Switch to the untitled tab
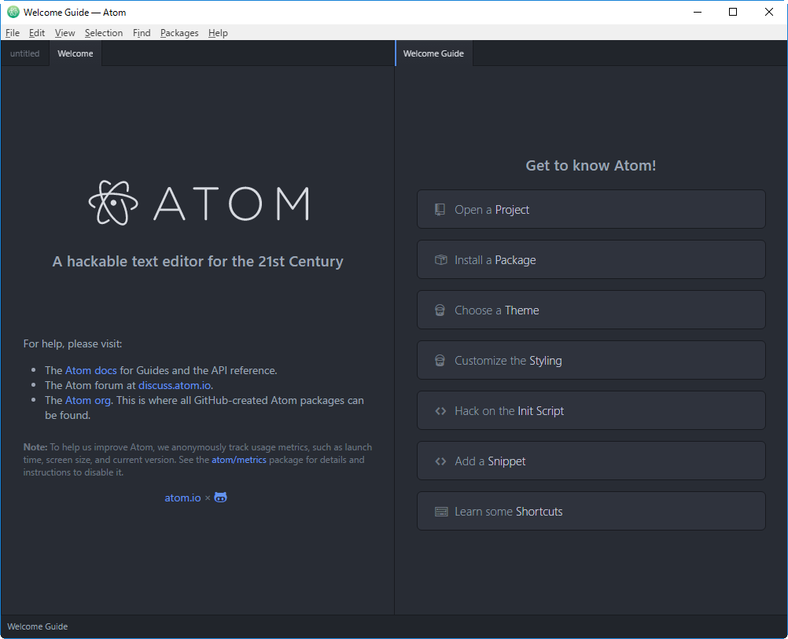 (x=24, y=53)
